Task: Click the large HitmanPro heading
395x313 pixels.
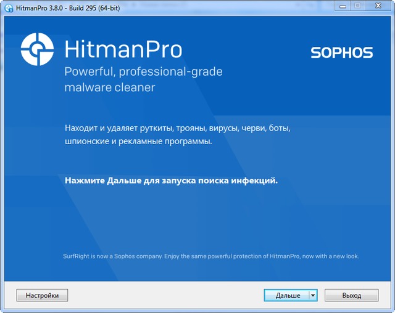Action: (x=123, y=49)
